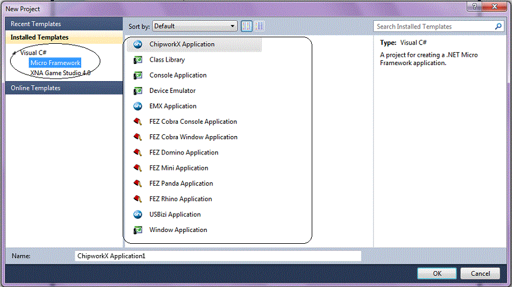Select Class Library template text

(x=167, y=60)
